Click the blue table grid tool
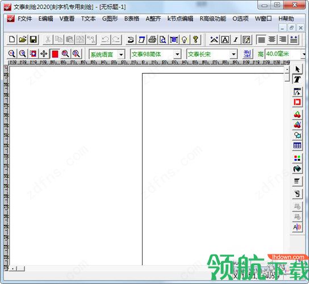The image size is (309, 284). 297,145
